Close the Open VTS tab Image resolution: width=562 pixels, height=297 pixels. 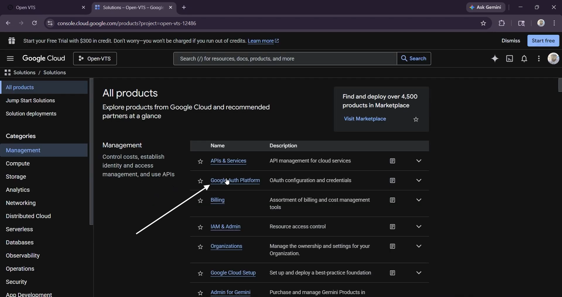[x=83, y=8]
